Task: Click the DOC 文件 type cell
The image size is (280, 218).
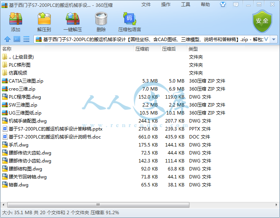Action: click(199, 137)
